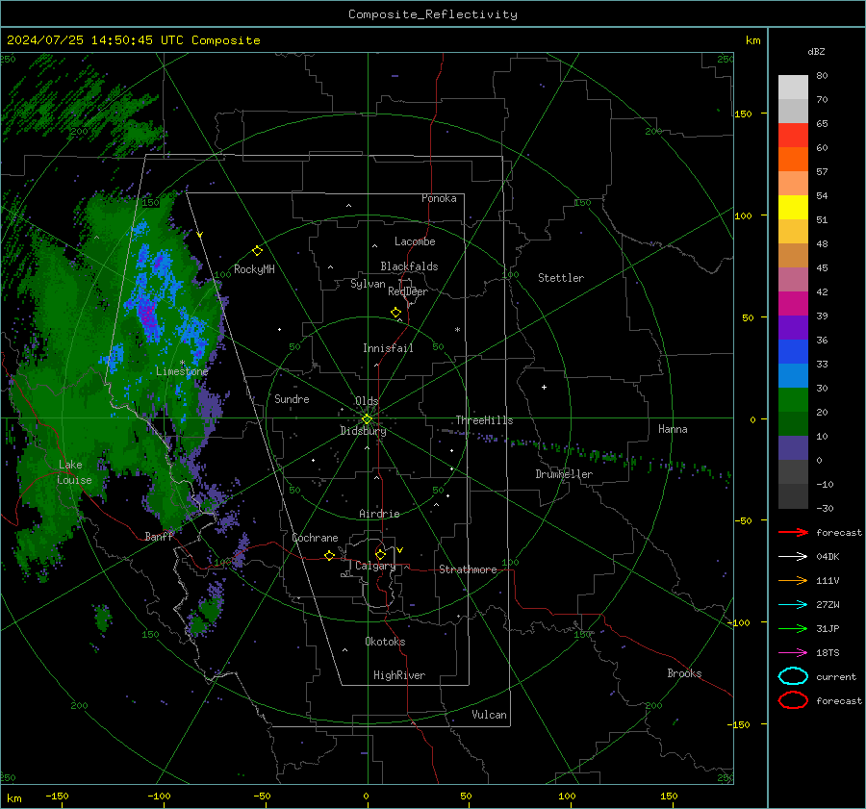This screenshot has width=866, height=809.
Task: Click the orange 111V arrow icon
Action: click(x=793, y=580)
